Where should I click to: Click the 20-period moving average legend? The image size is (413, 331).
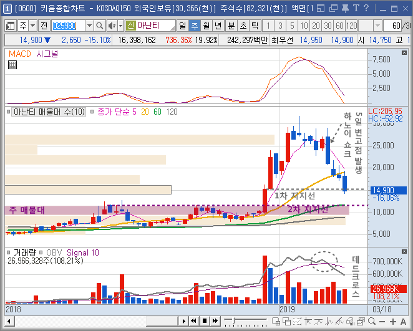coord(145,112)
